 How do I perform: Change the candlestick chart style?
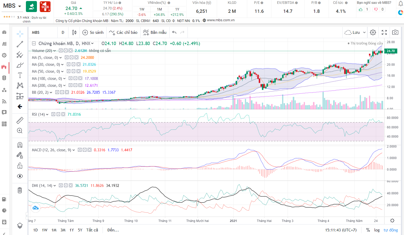point(74,32)
